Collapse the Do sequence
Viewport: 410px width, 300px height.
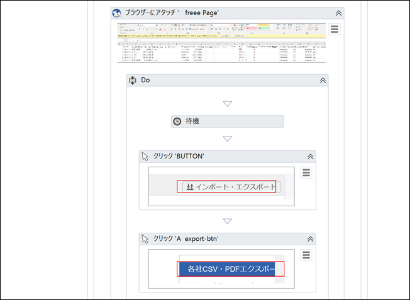323,81
